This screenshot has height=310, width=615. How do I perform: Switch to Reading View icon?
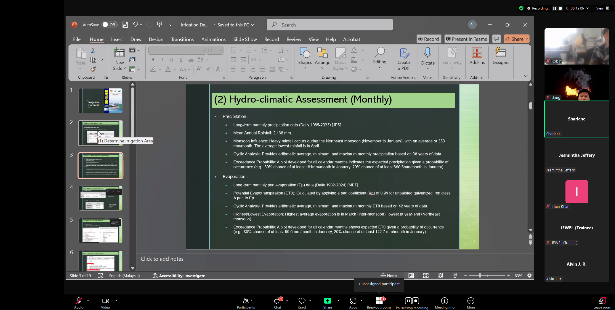pos(440,276)
